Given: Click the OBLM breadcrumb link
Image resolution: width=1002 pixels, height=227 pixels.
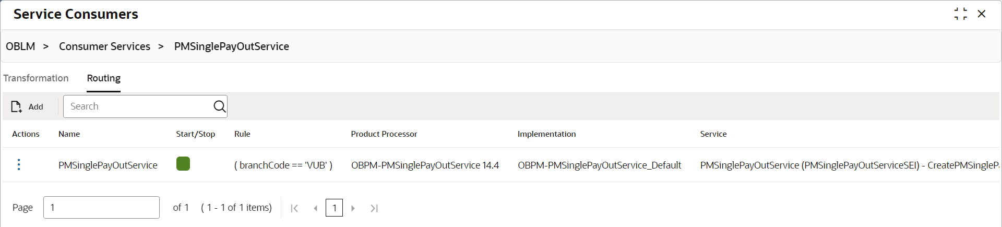Looking at the screenshot, I should click(x=20, y=46).
